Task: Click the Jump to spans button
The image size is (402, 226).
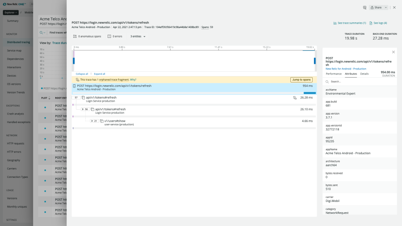Action: click(x=301, y=79)
